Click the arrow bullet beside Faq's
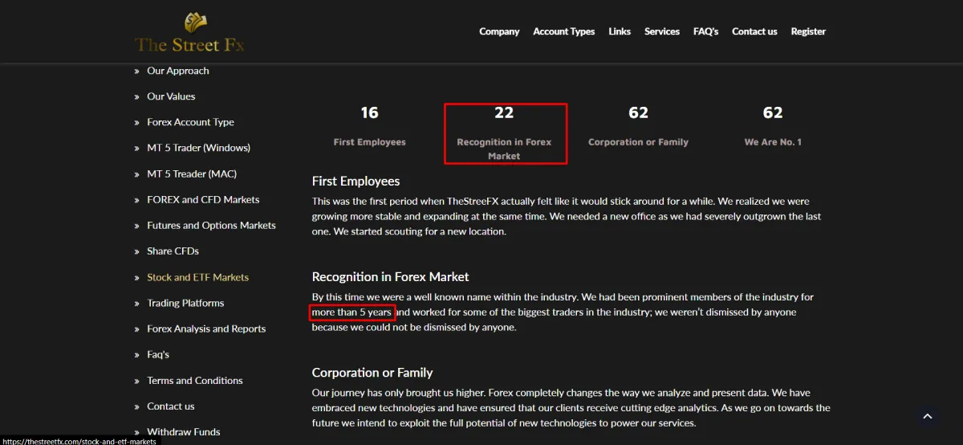963x445 pixels. 136,355
